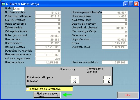Click the Ostale kratk. obaveze field
Viewport: 140px width, 100px height.
(115, 24)
